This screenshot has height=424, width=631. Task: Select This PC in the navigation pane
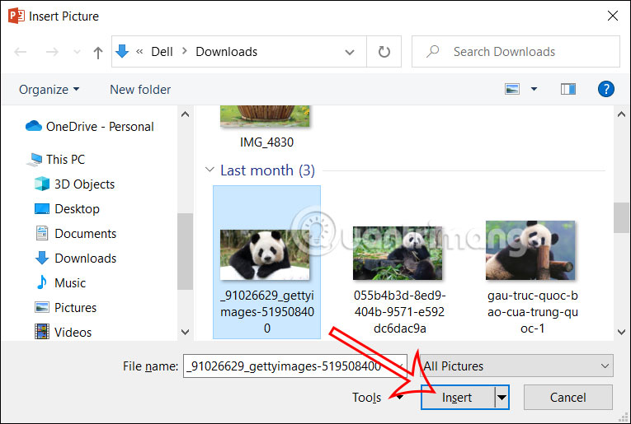(56, 160)
